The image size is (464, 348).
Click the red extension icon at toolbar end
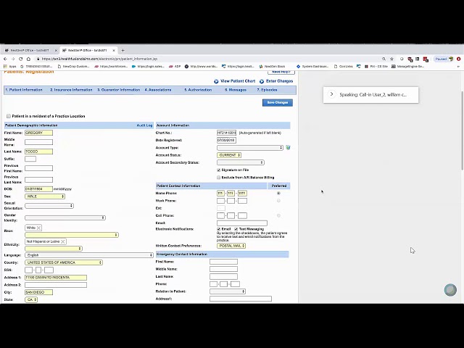pos(459,59)
